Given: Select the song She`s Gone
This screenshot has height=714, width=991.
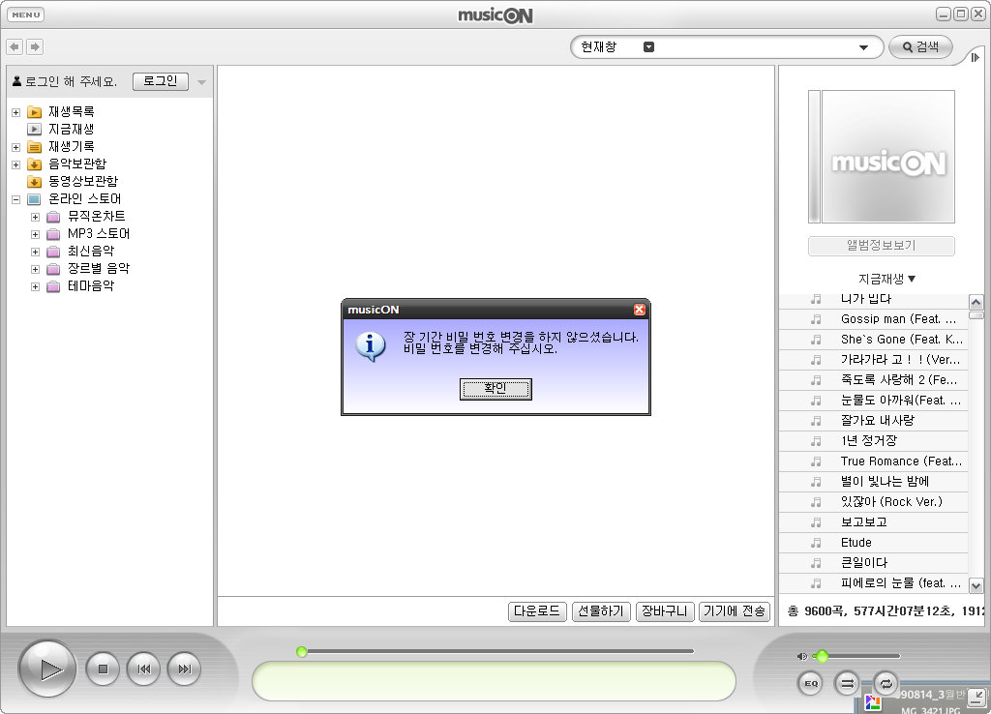Looking at the screenshot, I should pyautogui.click(x=874, y=340).
